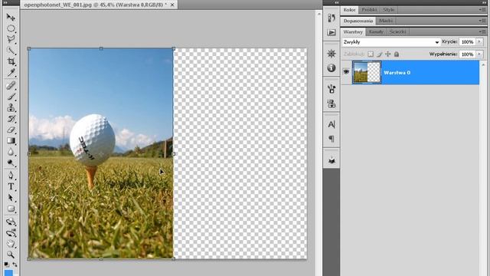Screen dimensions: 490x276
Task: Select the Brush tool
Action: [x=11, y=97]
